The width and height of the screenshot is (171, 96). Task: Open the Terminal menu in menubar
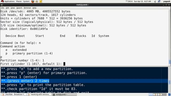(27, 8)
